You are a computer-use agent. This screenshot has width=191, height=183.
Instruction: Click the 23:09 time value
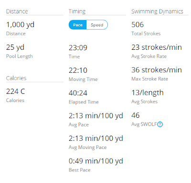point(78,48)
